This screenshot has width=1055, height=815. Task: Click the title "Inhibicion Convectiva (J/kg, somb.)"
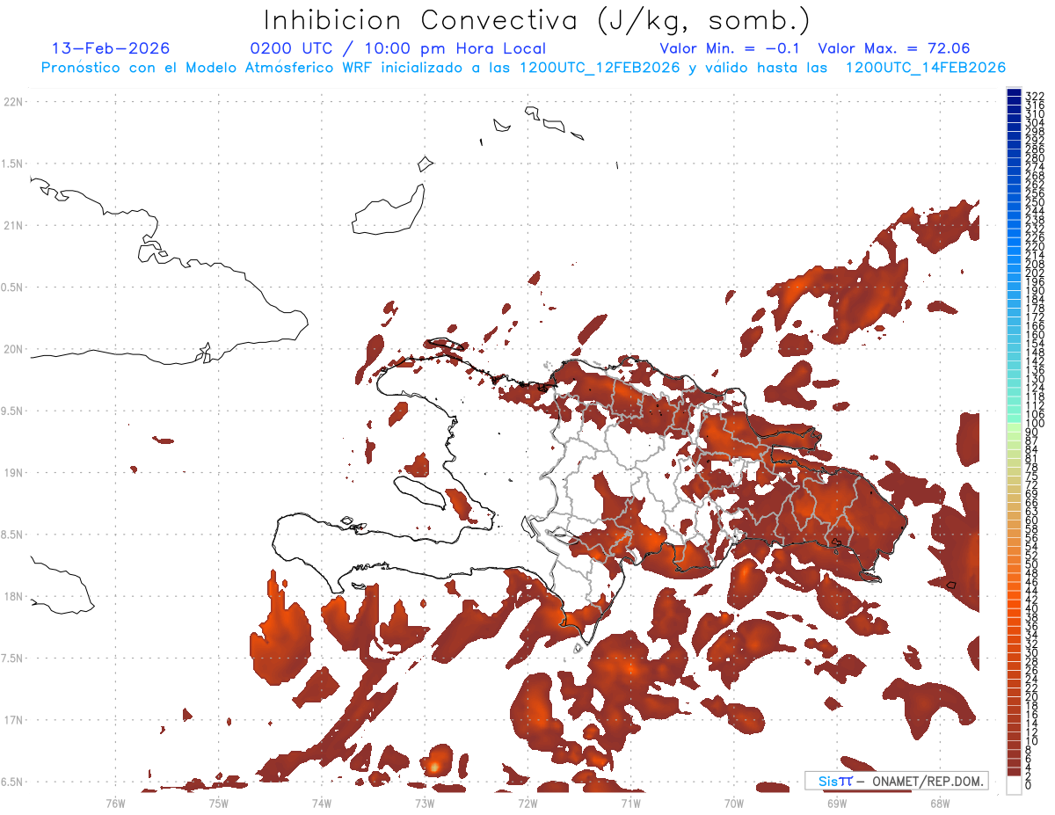coord(537,20)
